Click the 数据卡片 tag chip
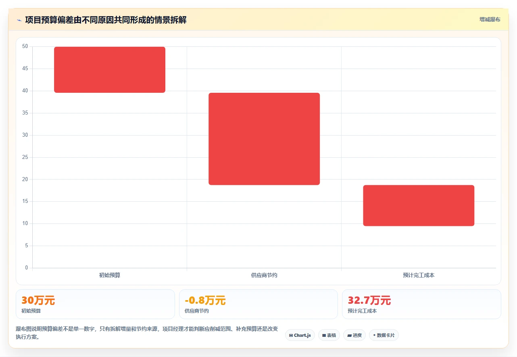 tap(384, 335)
